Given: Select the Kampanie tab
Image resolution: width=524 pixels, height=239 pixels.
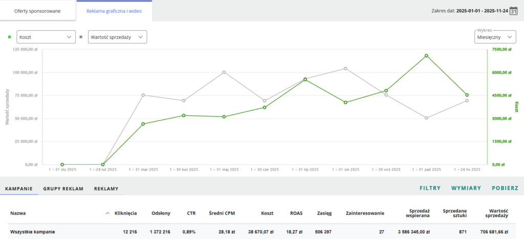Looking at the screenshot, I should click(19, 188).
